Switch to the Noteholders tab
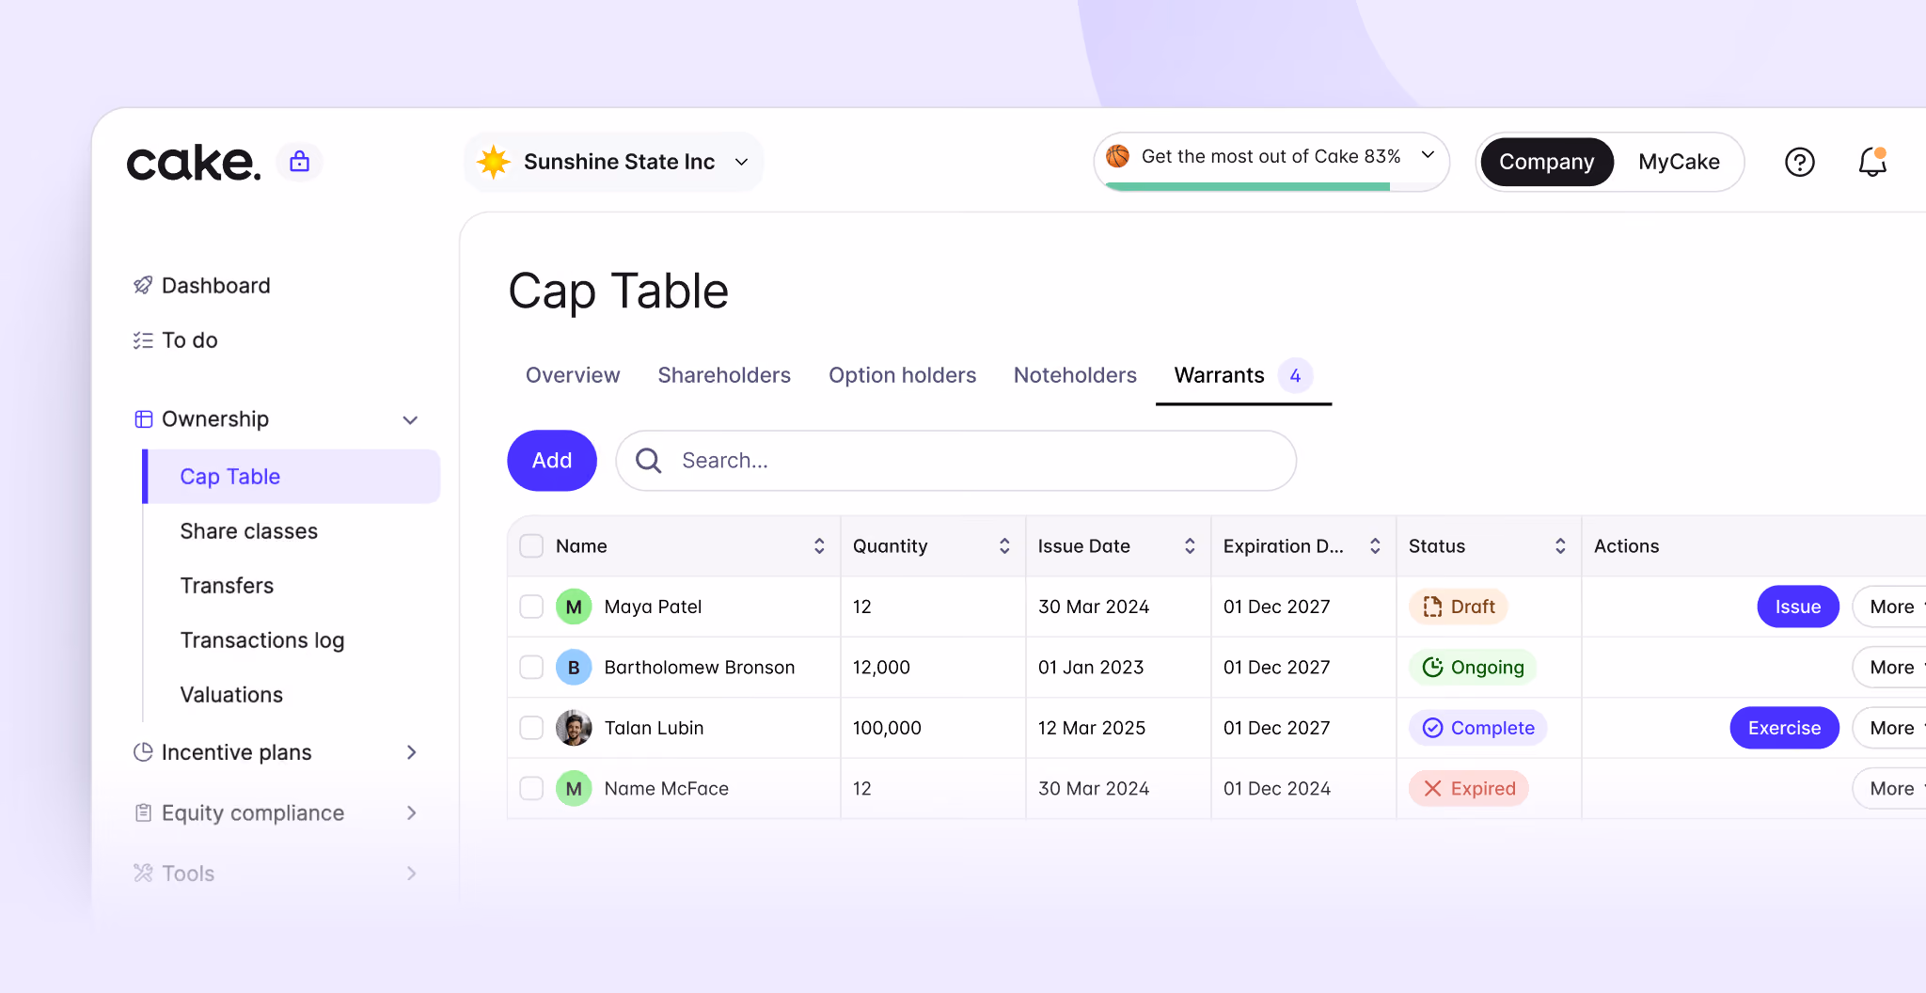The width and height of the screenshot is (1926, 993). (x=1075, y=375)
